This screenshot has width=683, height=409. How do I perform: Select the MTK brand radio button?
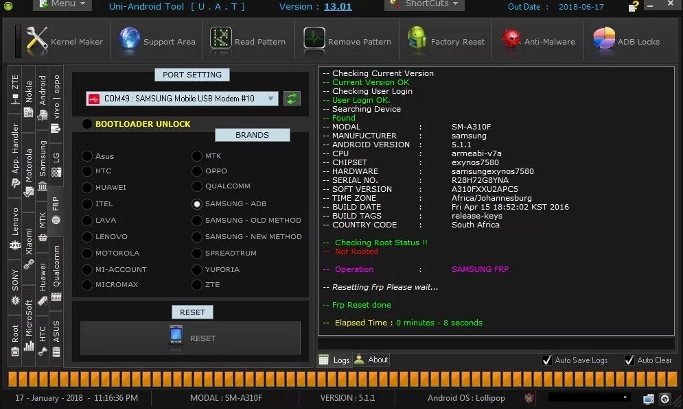pos(197,156)
